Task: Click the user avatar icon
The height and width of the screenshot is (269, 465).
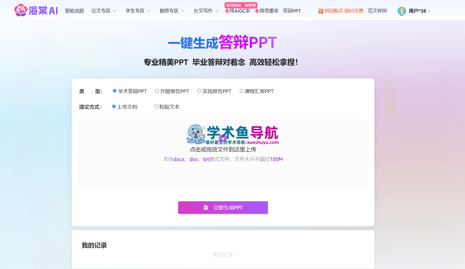Action: [x=402, y=11]
